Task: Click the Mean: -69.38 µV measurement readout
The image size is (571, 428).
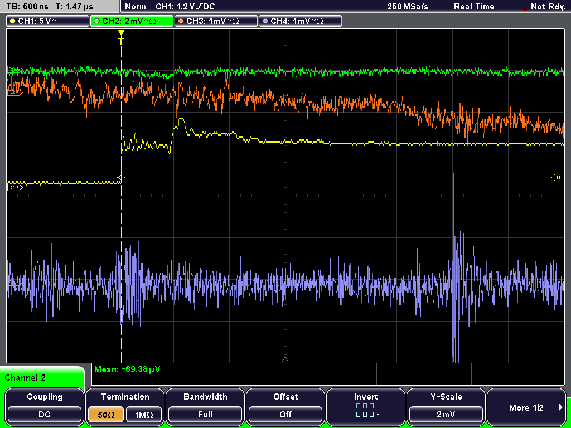Action: point(127,369)
